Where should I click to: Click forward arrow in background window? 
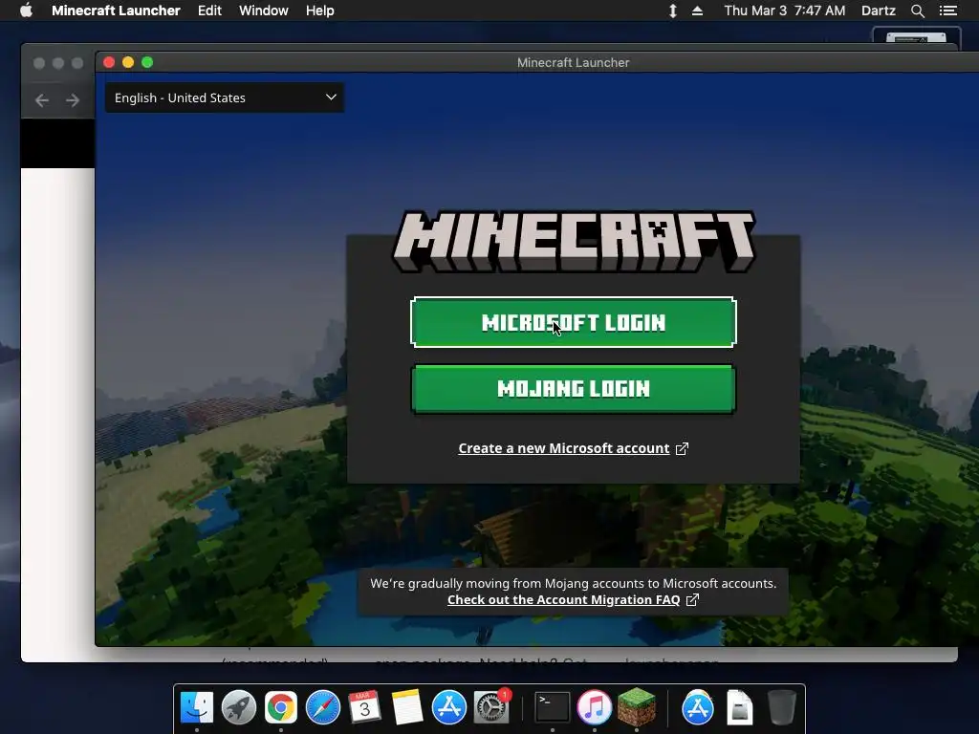click(73, 99)
